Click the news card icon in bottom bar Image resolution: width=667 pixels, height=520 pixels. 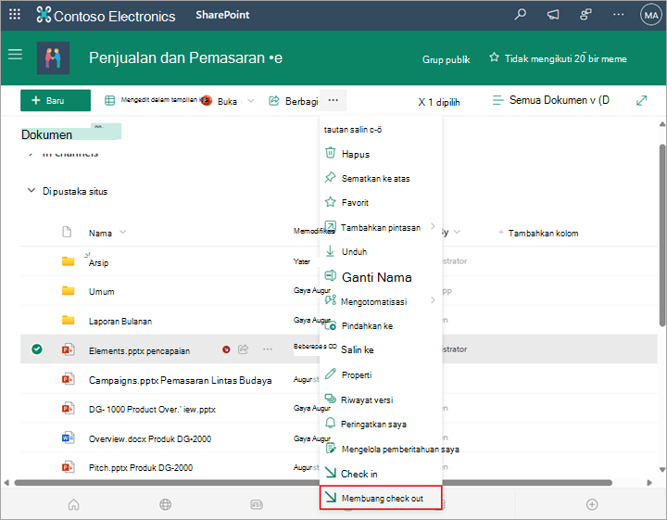pyautogui.click(x=257, y=504)
